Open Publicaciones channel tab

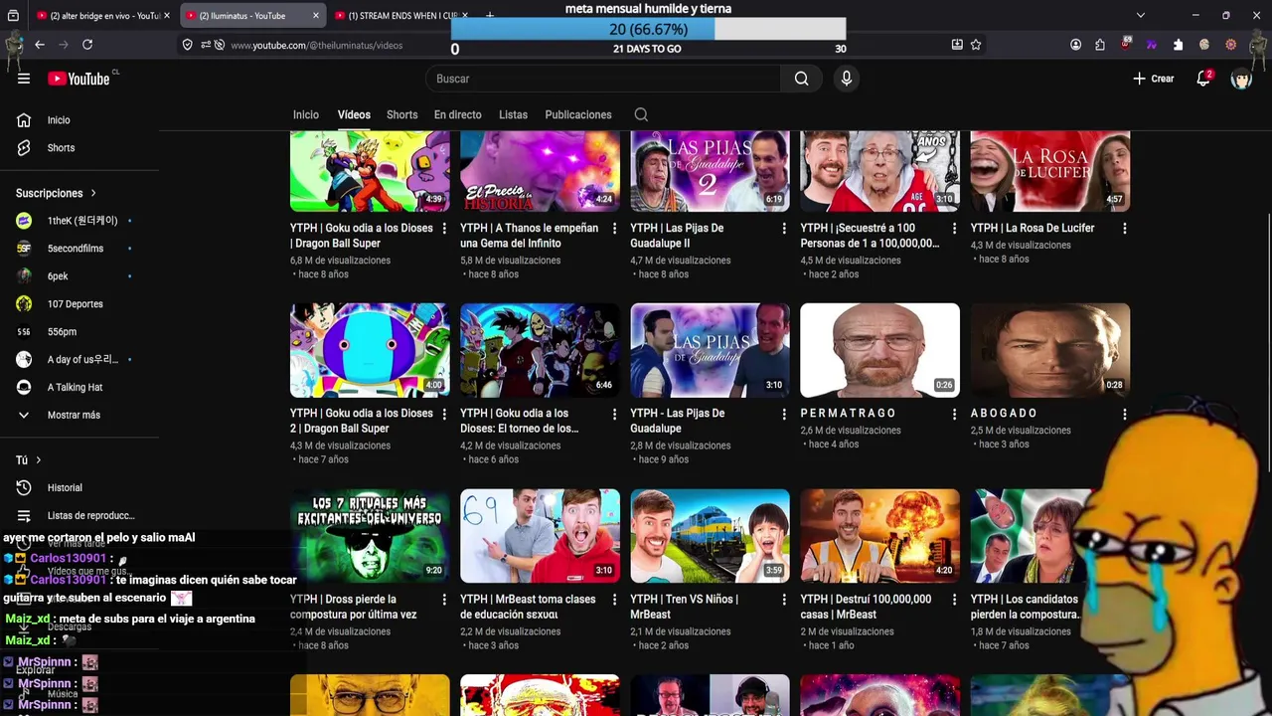(578, 114)
